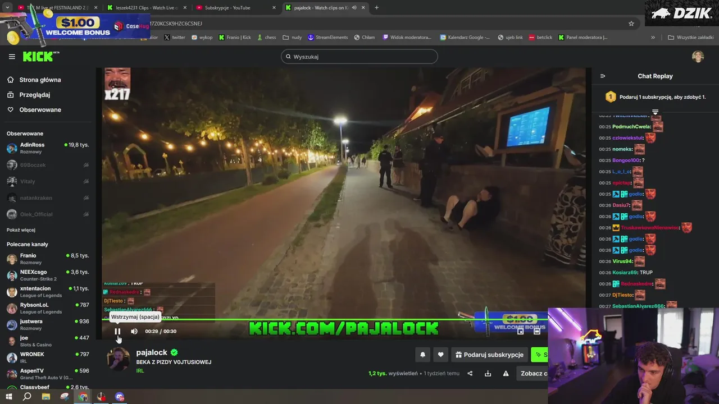Share the clip with share icon
The image size is (719, 404).
point(470,374)
